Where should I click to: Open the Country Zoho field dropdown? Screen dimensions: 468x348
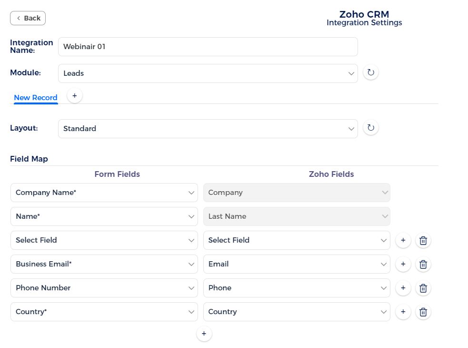297,312
